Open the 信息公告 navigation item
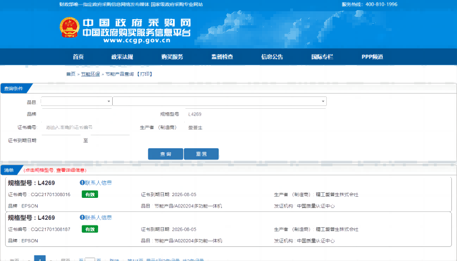Screen dimensions: 457x261 (272, 57)
